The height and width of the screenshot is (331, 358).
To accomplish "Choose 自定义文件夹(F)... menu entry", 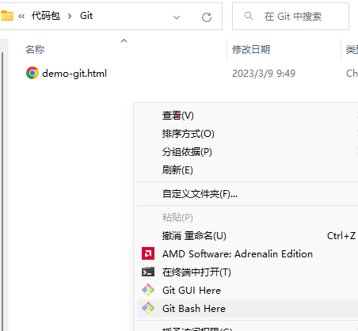I will (247, 194).
